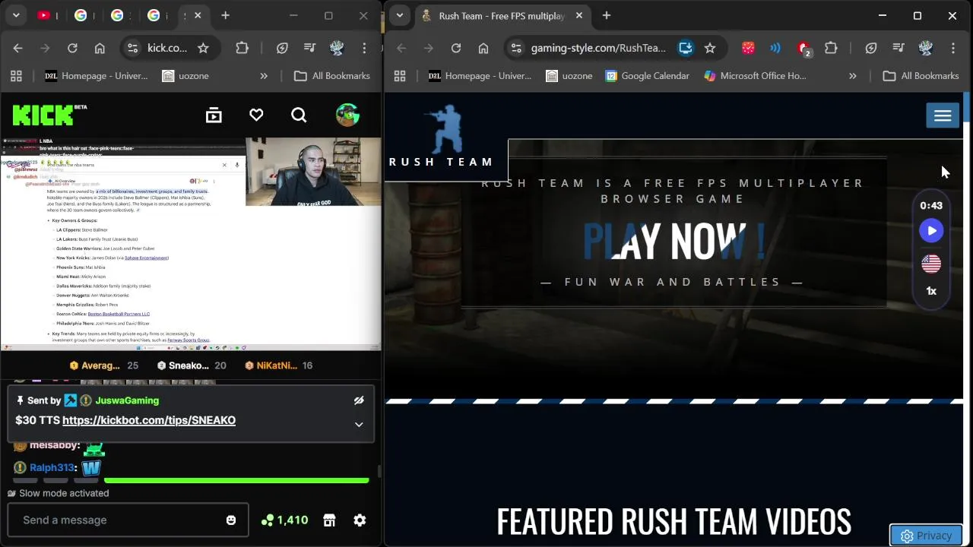Switch to the second Google tab
Viewport: 973px width, 547px height.
[x=117, y=15]
